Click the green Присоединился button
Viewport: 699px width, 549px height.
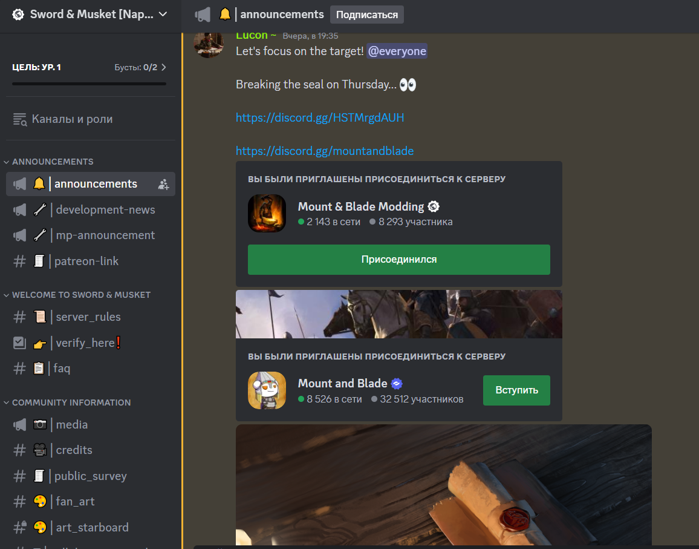pos(398,259)
